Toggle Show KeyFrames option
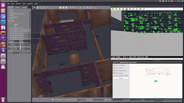The height and width of the screenshot is (103, 184). pyautogui.click(x=114, y=70)
